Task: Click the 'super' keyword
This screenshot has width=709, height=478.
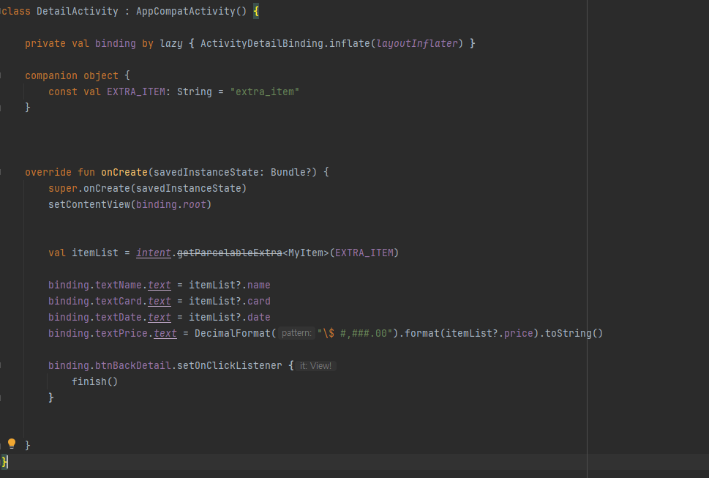Action: [63, 188]
